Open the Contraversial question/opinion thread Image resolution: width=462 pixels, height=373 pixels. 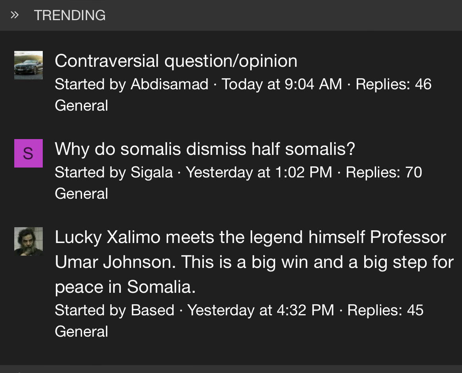176,61
